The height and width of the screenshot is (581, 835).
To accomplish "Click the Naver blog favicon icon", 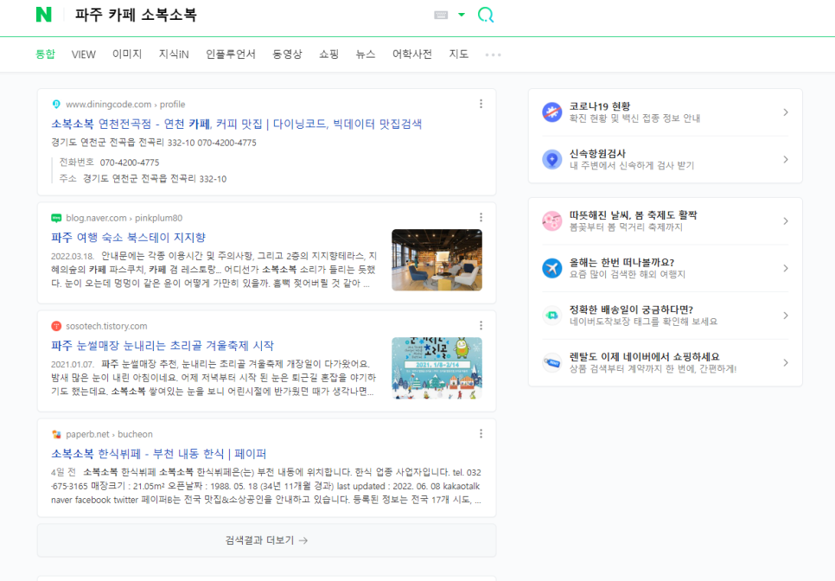I will pos(56,218).
